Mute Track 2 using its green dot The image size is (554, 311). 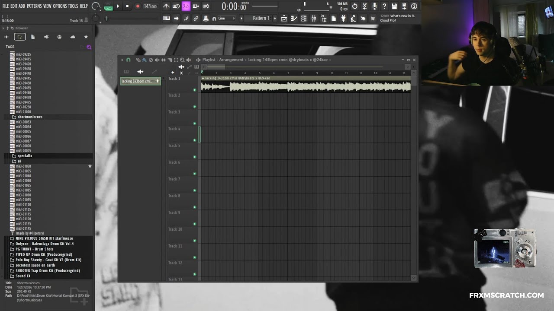click(194, 107)
